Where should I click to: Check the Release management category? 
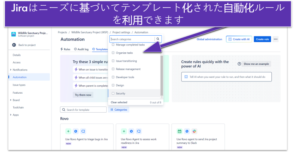tap(113, 69)
